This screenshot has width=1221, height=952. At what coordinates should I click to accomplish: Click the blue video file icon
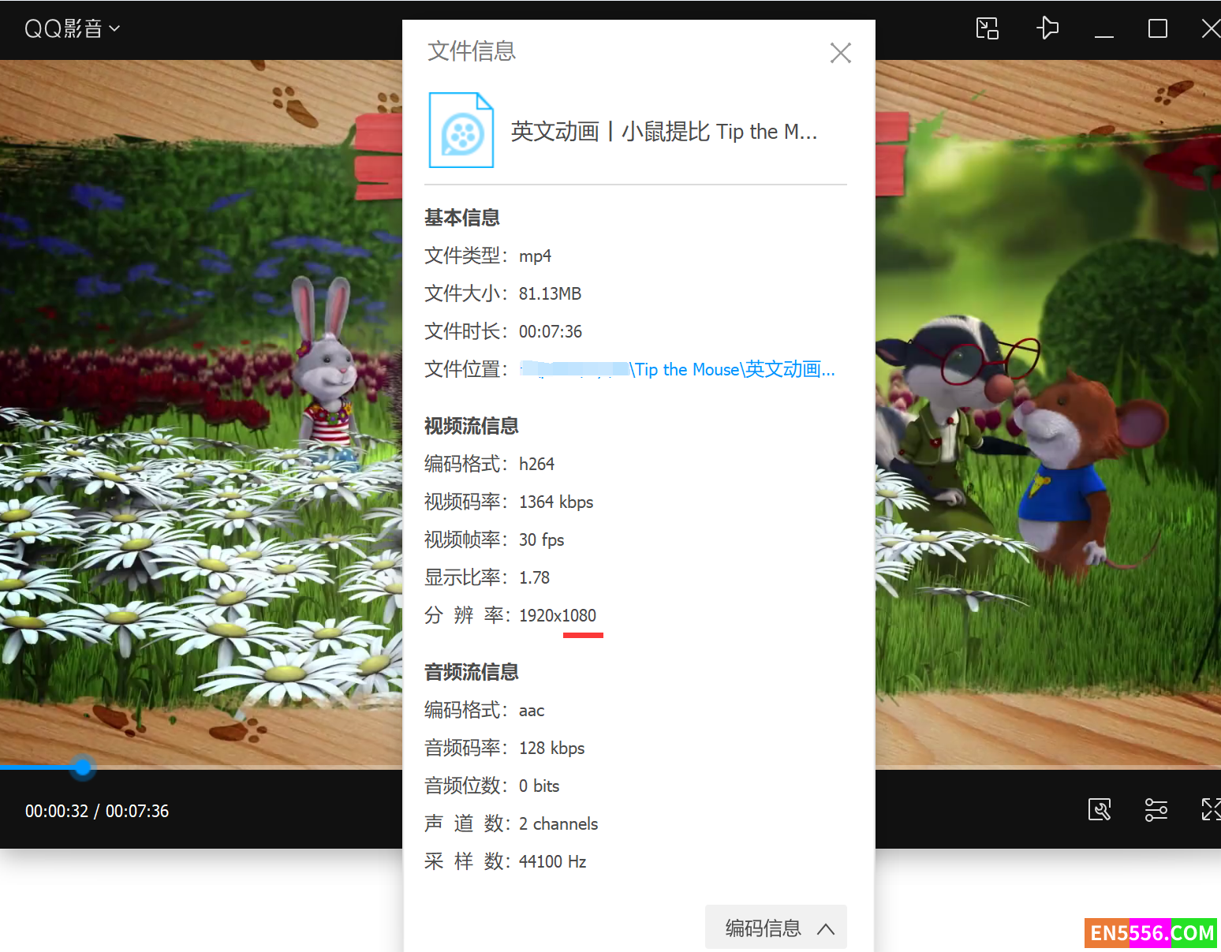click(461, 131)
